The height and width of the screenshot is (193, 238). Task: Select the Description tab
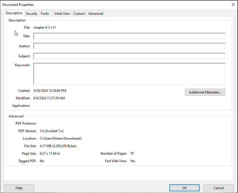[14, 13]
